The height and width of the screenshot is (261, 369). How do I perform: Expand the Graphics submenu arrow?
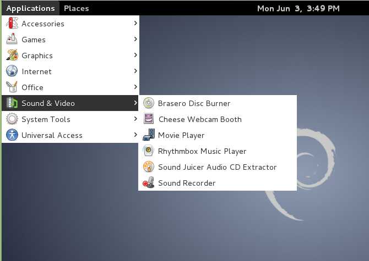click(135, 55)
